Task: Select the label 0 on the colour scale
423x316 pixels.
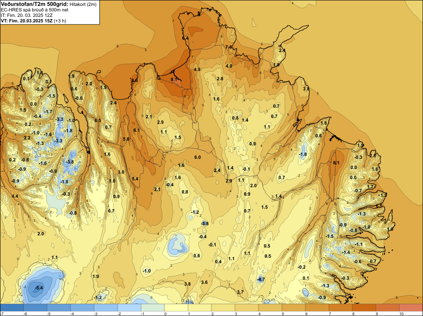Action: tap(165, 313)
